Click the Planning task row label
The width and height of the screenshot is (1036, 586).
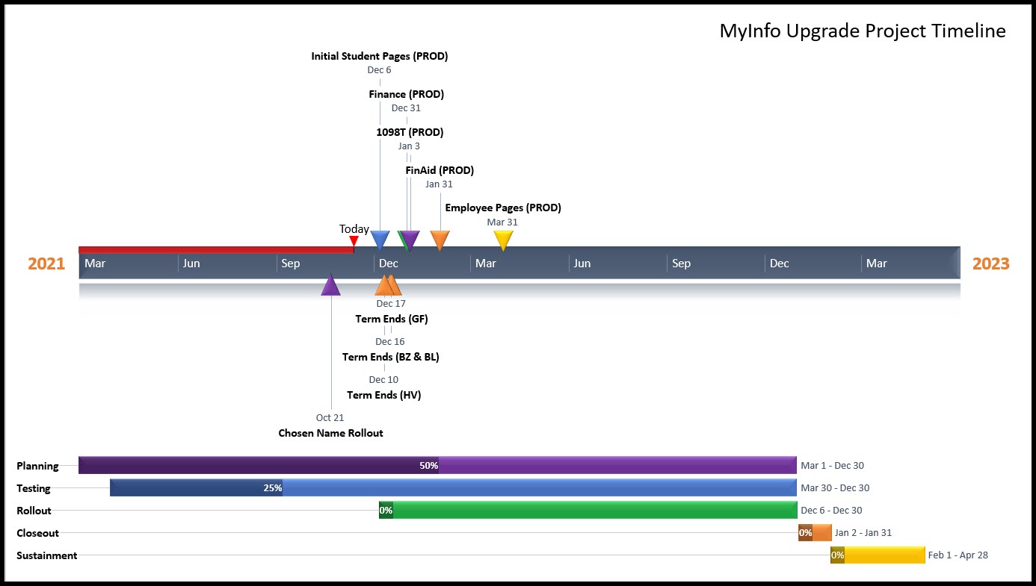37,466
